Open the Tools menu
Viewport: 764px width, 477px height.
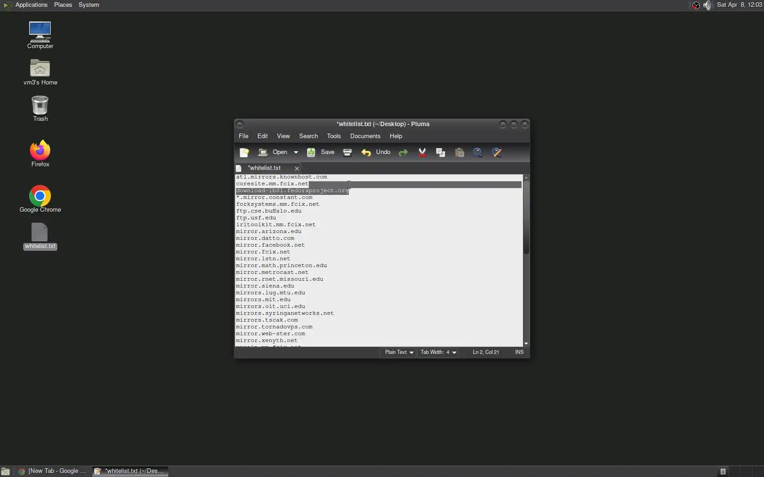coord(334,136)
